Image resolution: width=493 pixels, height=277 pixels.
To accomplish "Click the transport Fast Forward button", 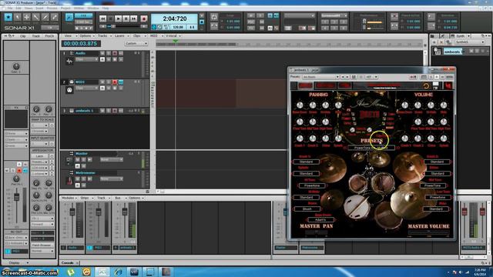I will (x=133, y=18).
